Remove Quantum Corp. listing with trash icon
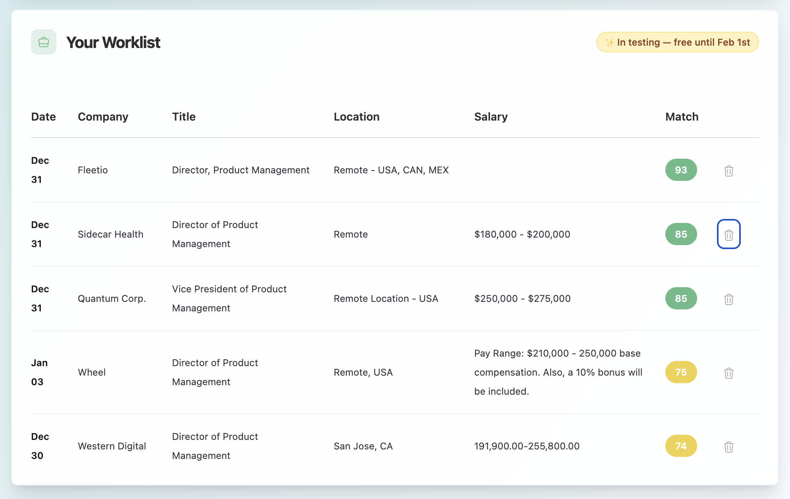Viewport: 790px width, 499px height. [728, 299]
